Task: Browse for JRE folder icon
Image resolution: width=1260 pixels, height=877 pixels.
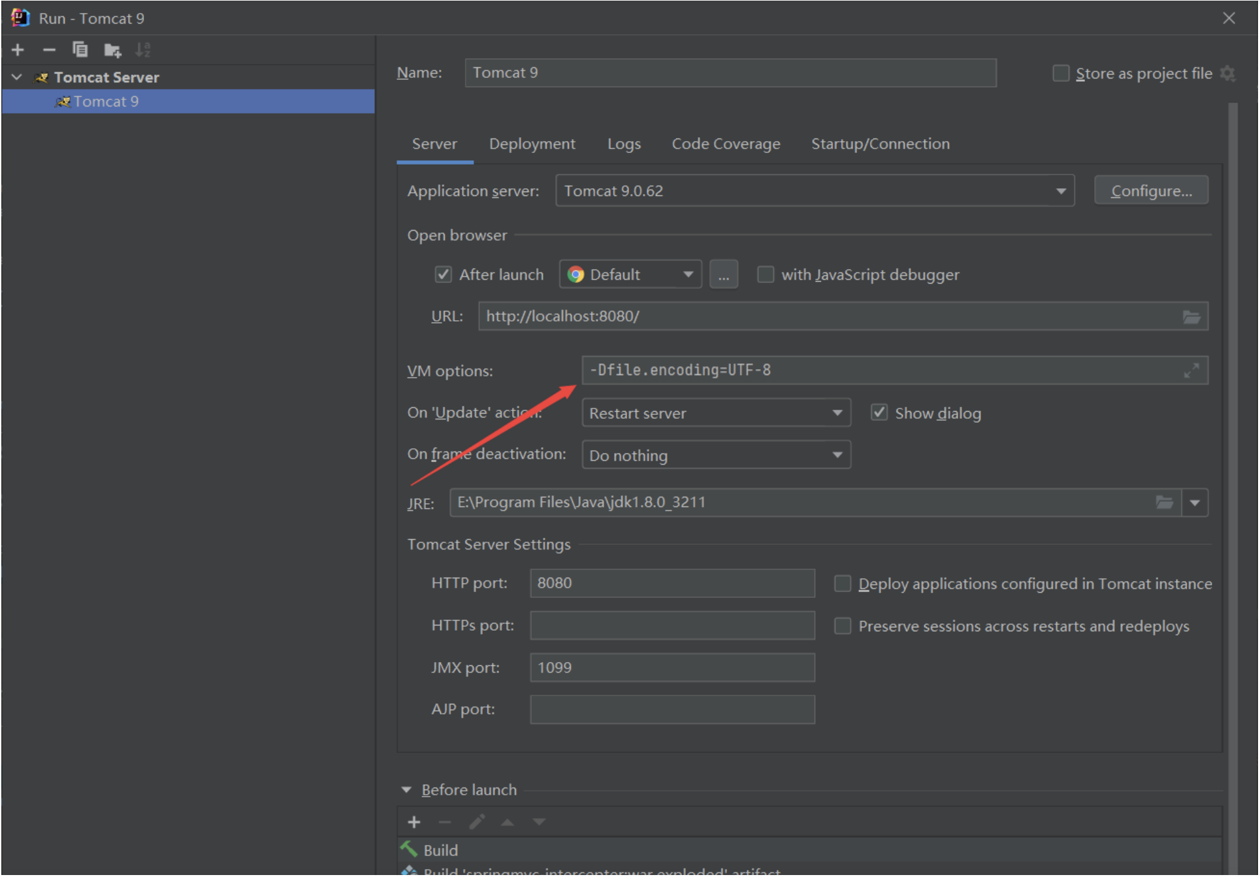Action: (1164, 503)
